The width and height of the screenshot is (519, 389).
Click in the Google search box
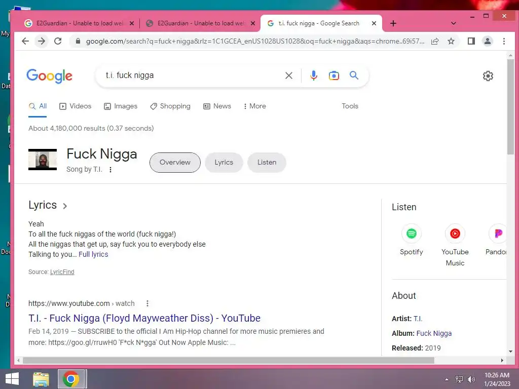(192, 75)
